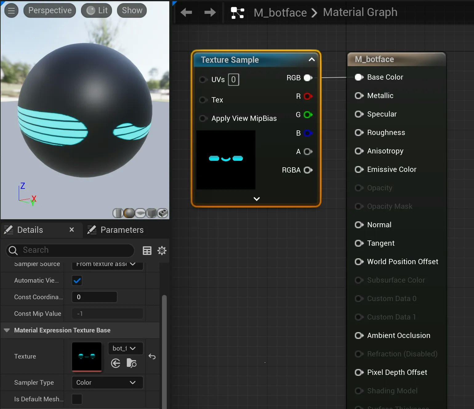
Task: Enable Is Default Meshpaint Texture checkbox
Action: click(x=77, y=399)
